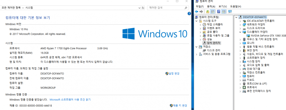Click the refresh icon beside the address bar
This screenshot has height=110, width=286.
pyautogui.click(x=143, y=8)
